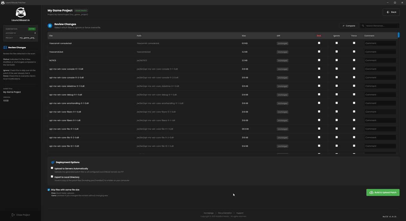Open the Documentation footer link
Viewport: 406px width, 221px height.
pos(225,213)
